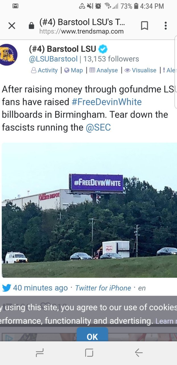Viewport: 177px width, 365px height.
Task: View the billboard photo full size
Action: (x=89, y=210)
